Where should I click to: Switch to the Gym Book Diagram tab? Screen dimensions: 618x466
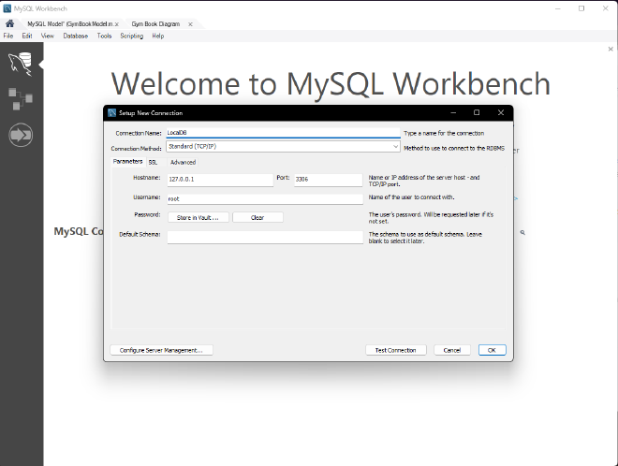tap(155, 24)
